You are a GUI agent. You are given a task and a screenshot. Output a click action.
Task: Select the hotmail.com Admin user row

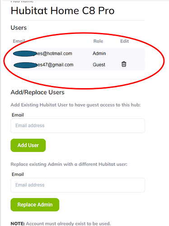[x=78, y=54]
